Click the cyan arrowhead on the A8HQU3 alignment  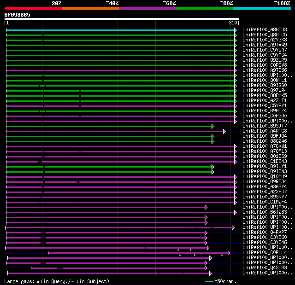tap(236, 30)
